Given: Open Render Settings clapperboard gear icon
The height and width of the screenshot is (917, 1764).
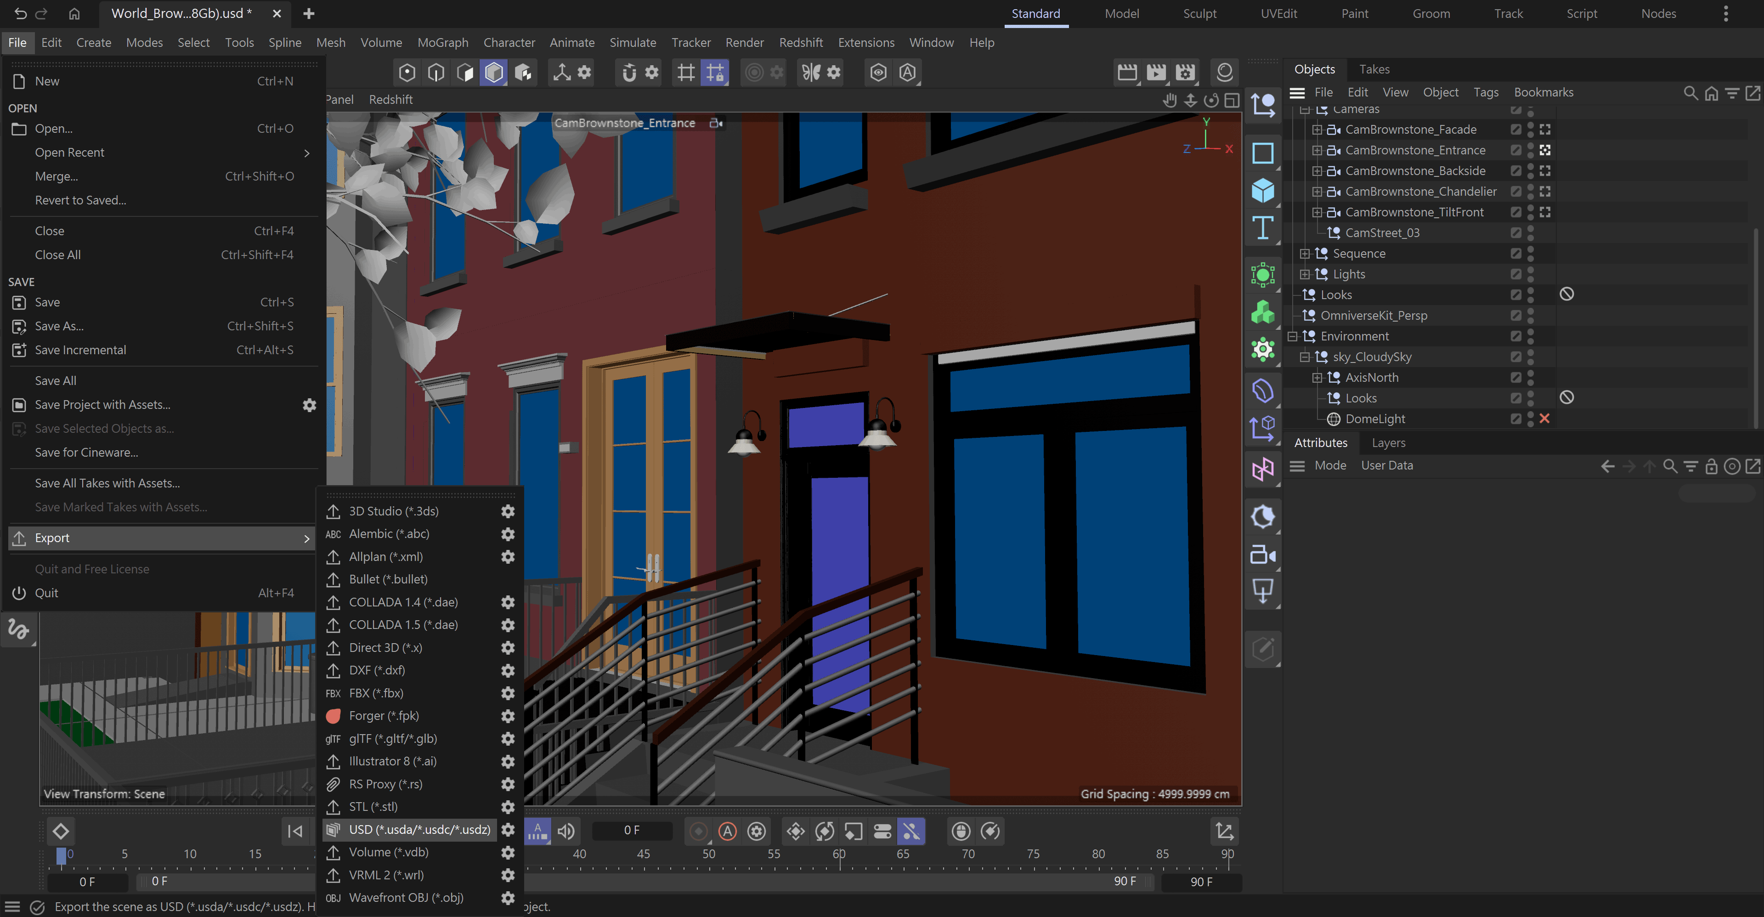Looking at the screenshot, I should (1185, 73).
